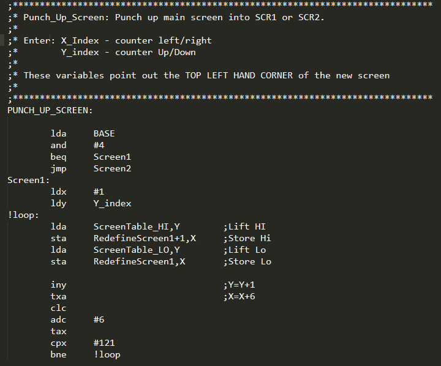Click the ldx instruction

pos(58,192)
